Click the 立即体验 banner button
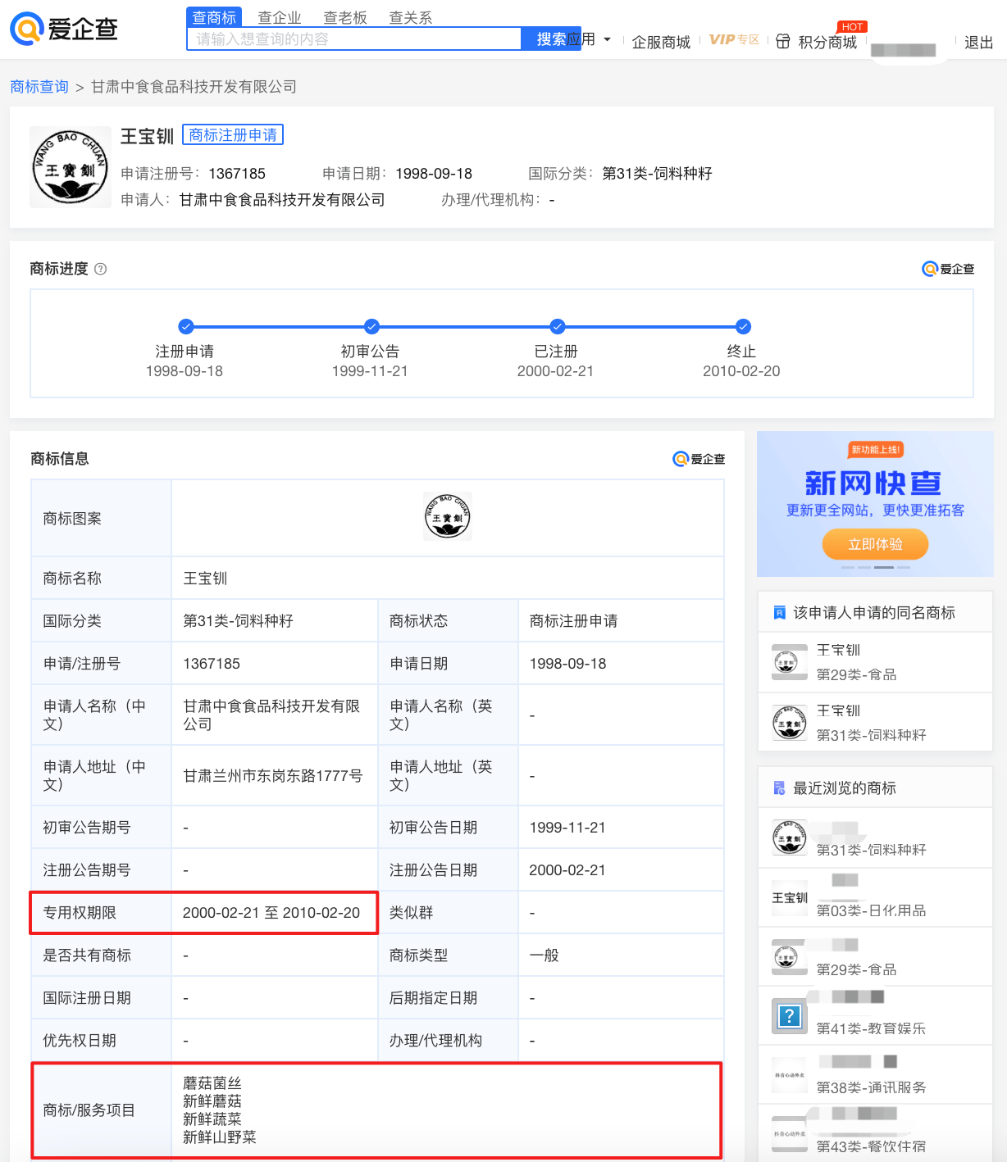The image size is (1007, 1162). [x=876, y=544]
